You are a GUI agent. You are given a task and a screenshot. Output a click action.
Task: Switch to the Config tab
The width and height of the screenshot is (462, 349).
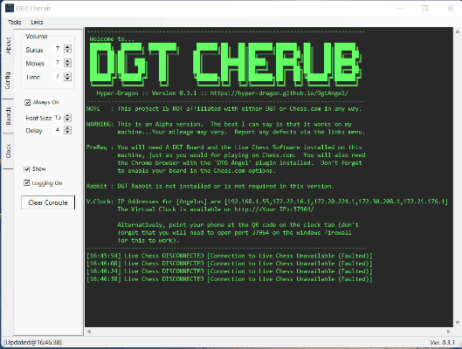pyautogui.click(x=8, y=80)
